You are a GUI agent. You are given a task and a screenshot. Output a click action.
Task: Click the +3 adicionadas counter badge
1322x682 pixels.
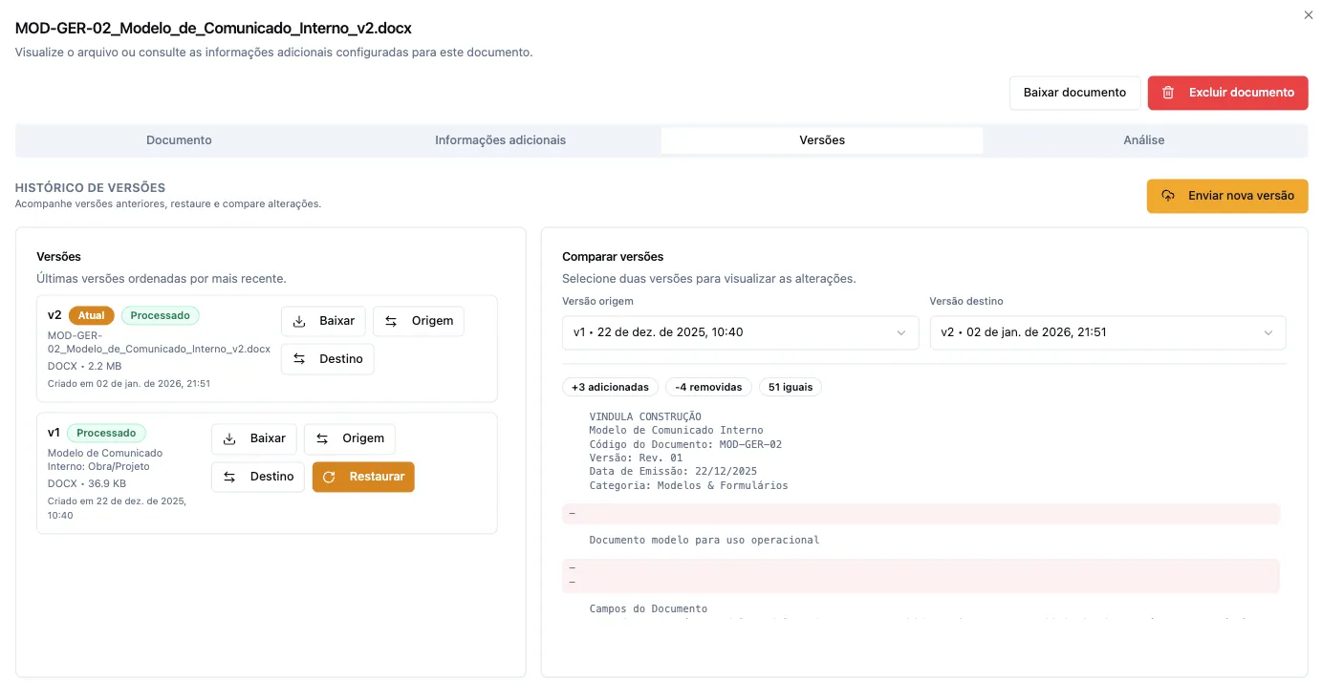tap(609, 387)
